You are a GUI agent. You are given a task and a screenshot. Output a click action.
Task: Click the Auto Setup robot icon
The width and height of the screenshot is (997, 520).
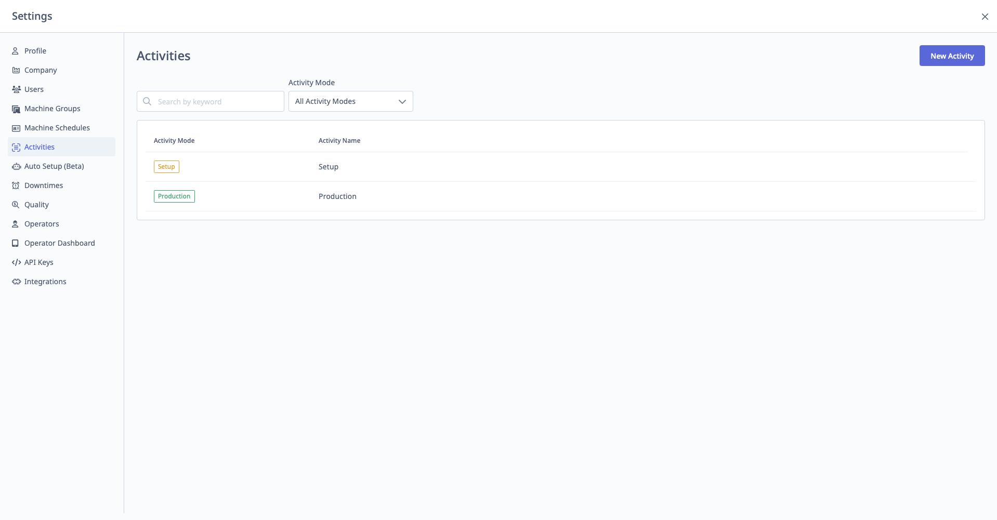(x=16, y=166)
